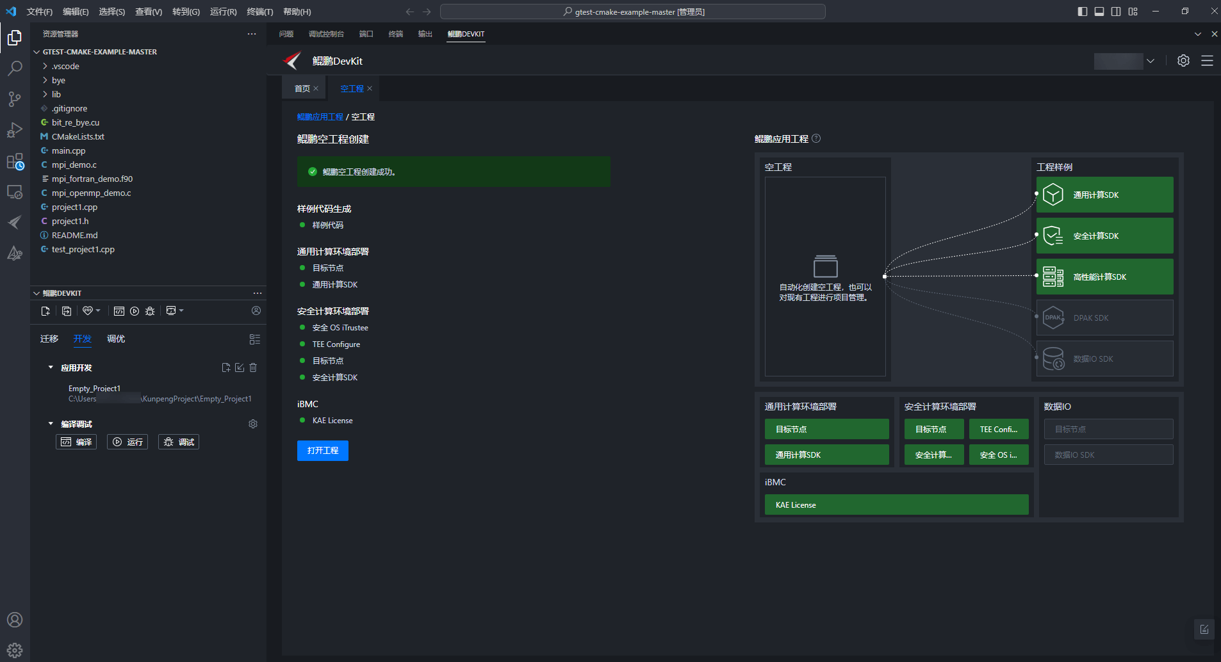The width and height of the screenshot is (1221, 662).
Task: Click the user profile icon in DevKit sidebar
Action: click(256, 311)
